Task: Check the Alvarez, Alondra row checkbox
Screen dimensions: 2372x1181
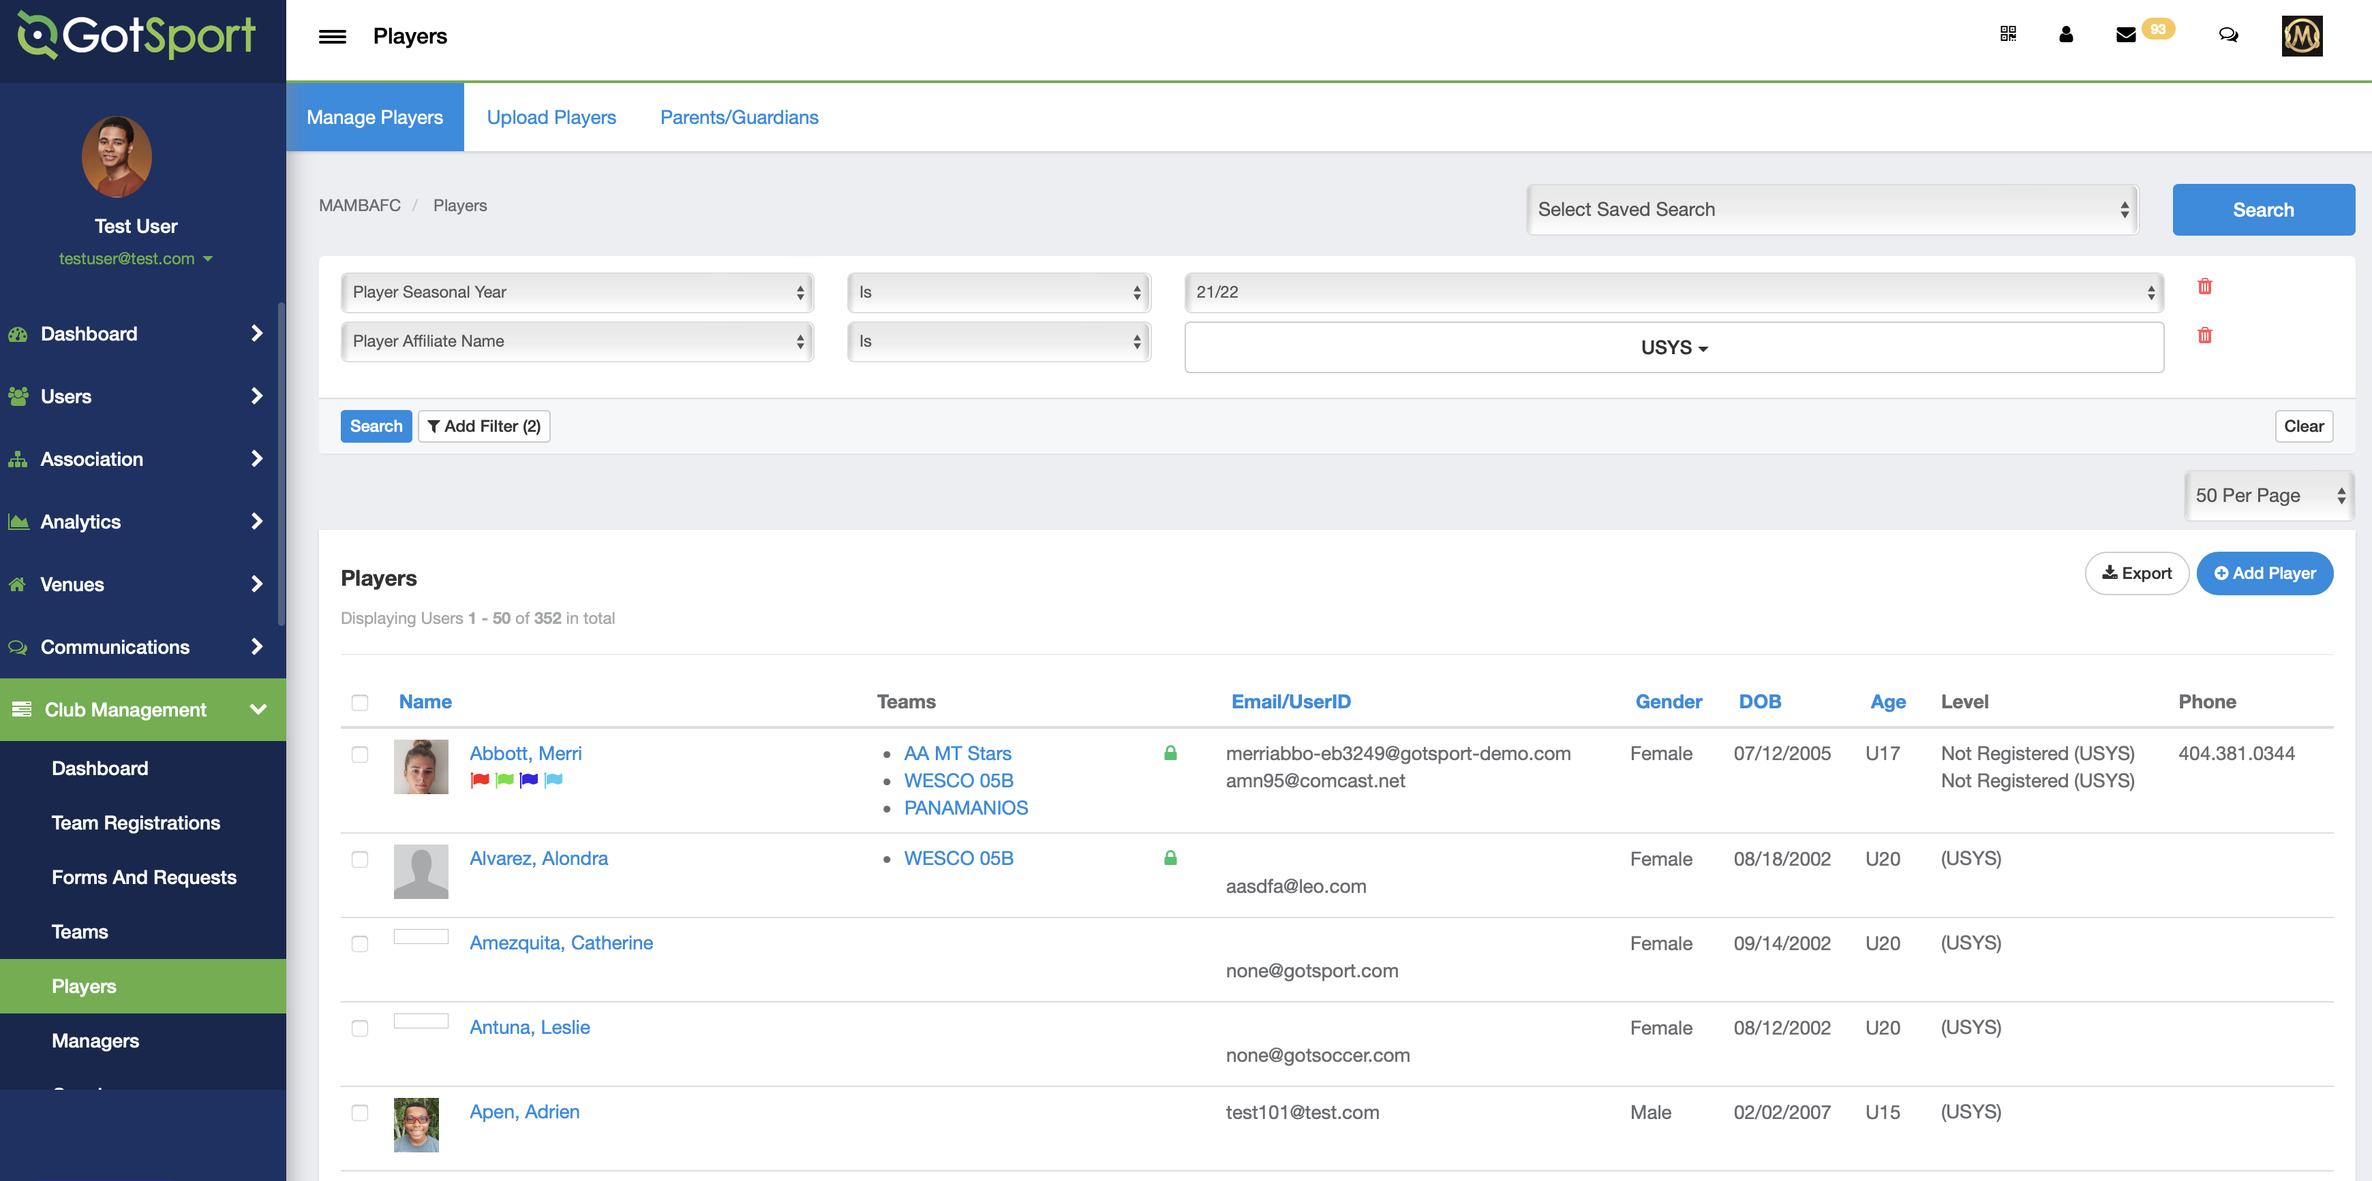Action: (x=360, y=859)
